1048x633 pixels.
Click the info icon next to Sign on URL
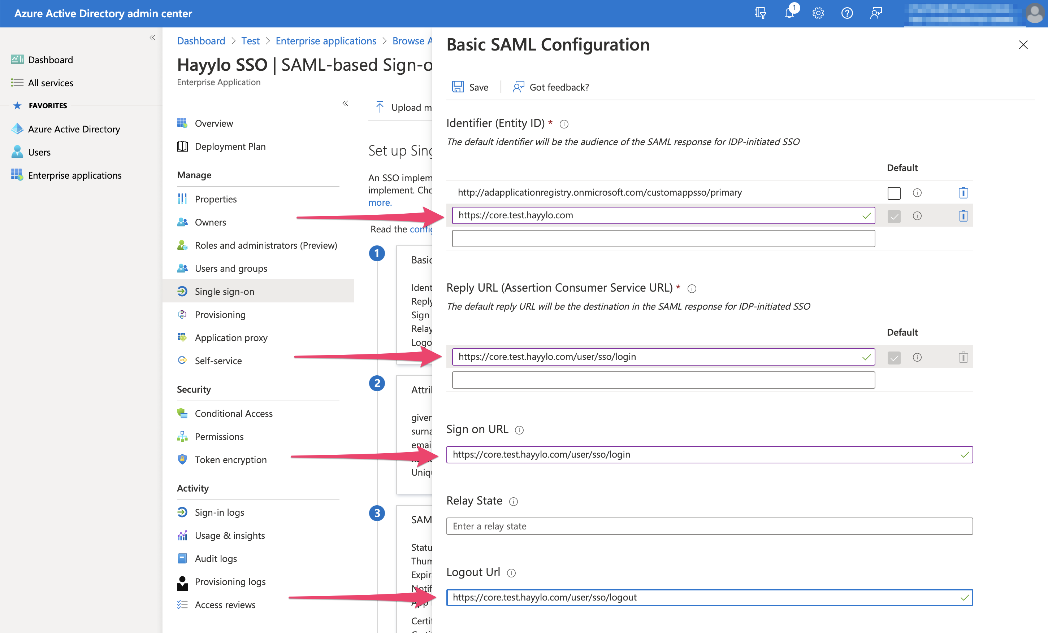pyautogui.click(x=519, y=430)
